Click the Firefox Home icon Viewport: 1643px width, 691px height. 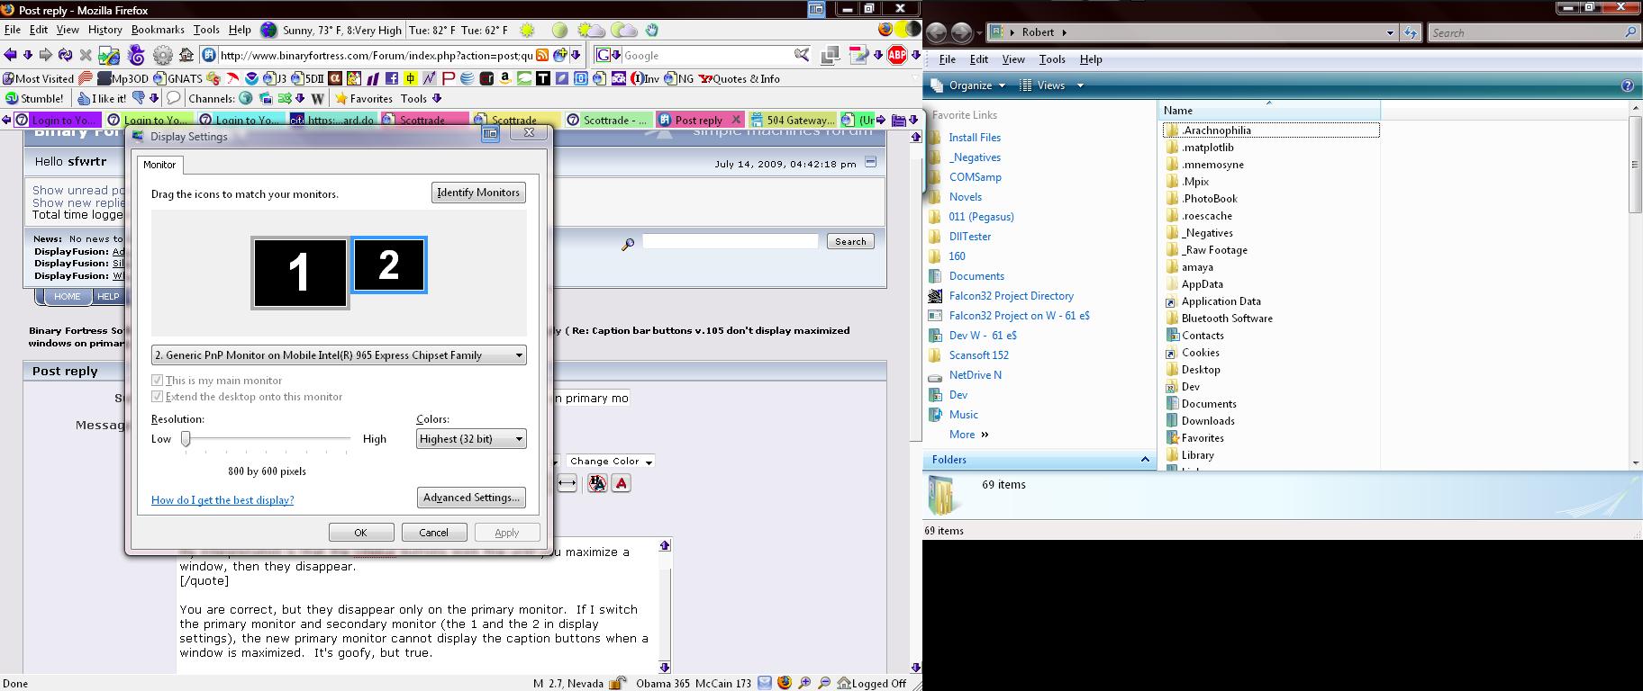pos(186,55)
